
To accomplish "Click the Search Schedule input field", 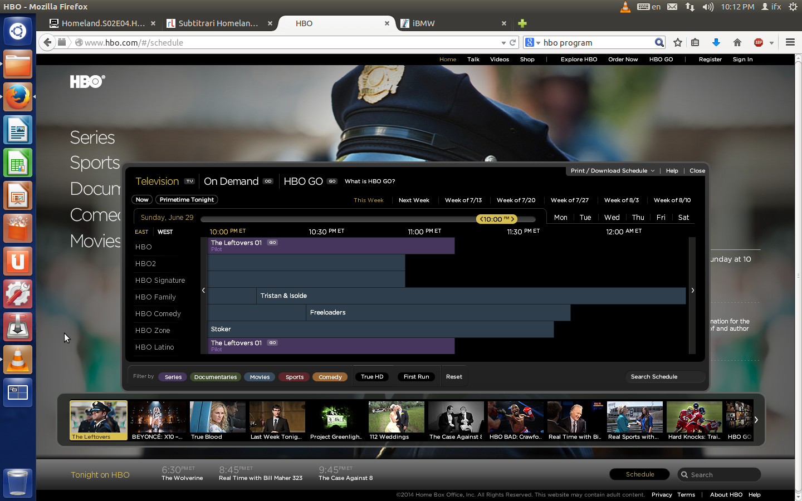I will [x=664, y=377].
